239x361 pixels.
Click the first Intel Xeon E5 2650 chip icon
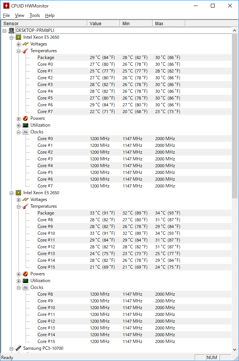pyautogui.click(x=18, y=37)
